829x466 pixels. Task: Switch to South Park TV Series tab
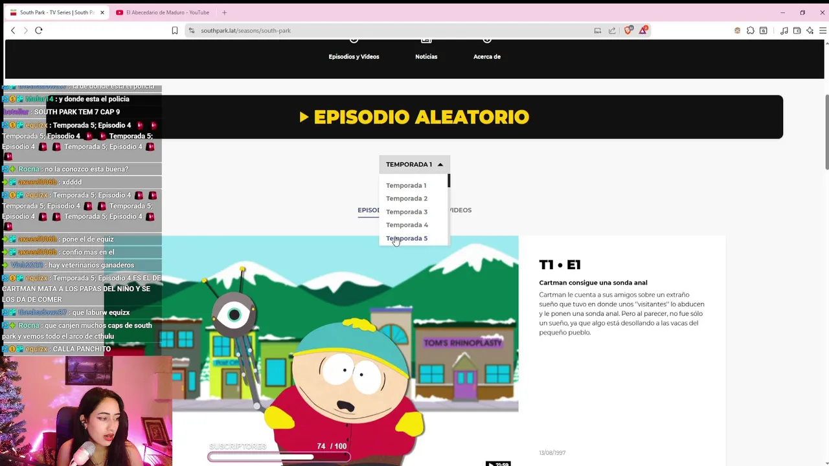click(56, 12)
